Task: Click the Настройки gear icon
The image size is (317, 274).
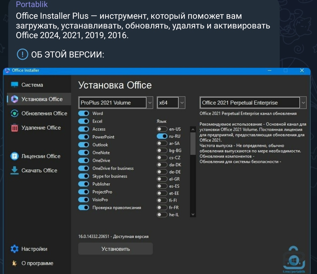Action: click(15, 249)
